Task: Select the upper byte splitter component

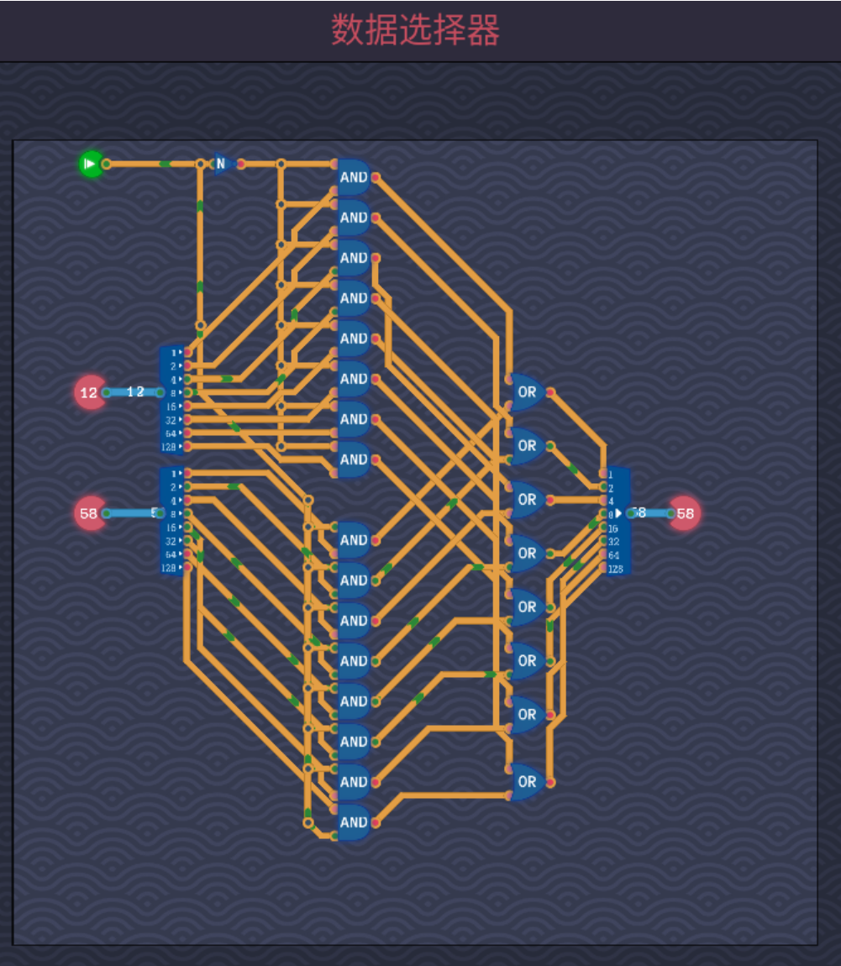Action: [x=171, y=399]
